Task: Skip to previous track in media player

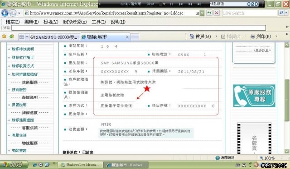Action: click(x=181, y=4)
